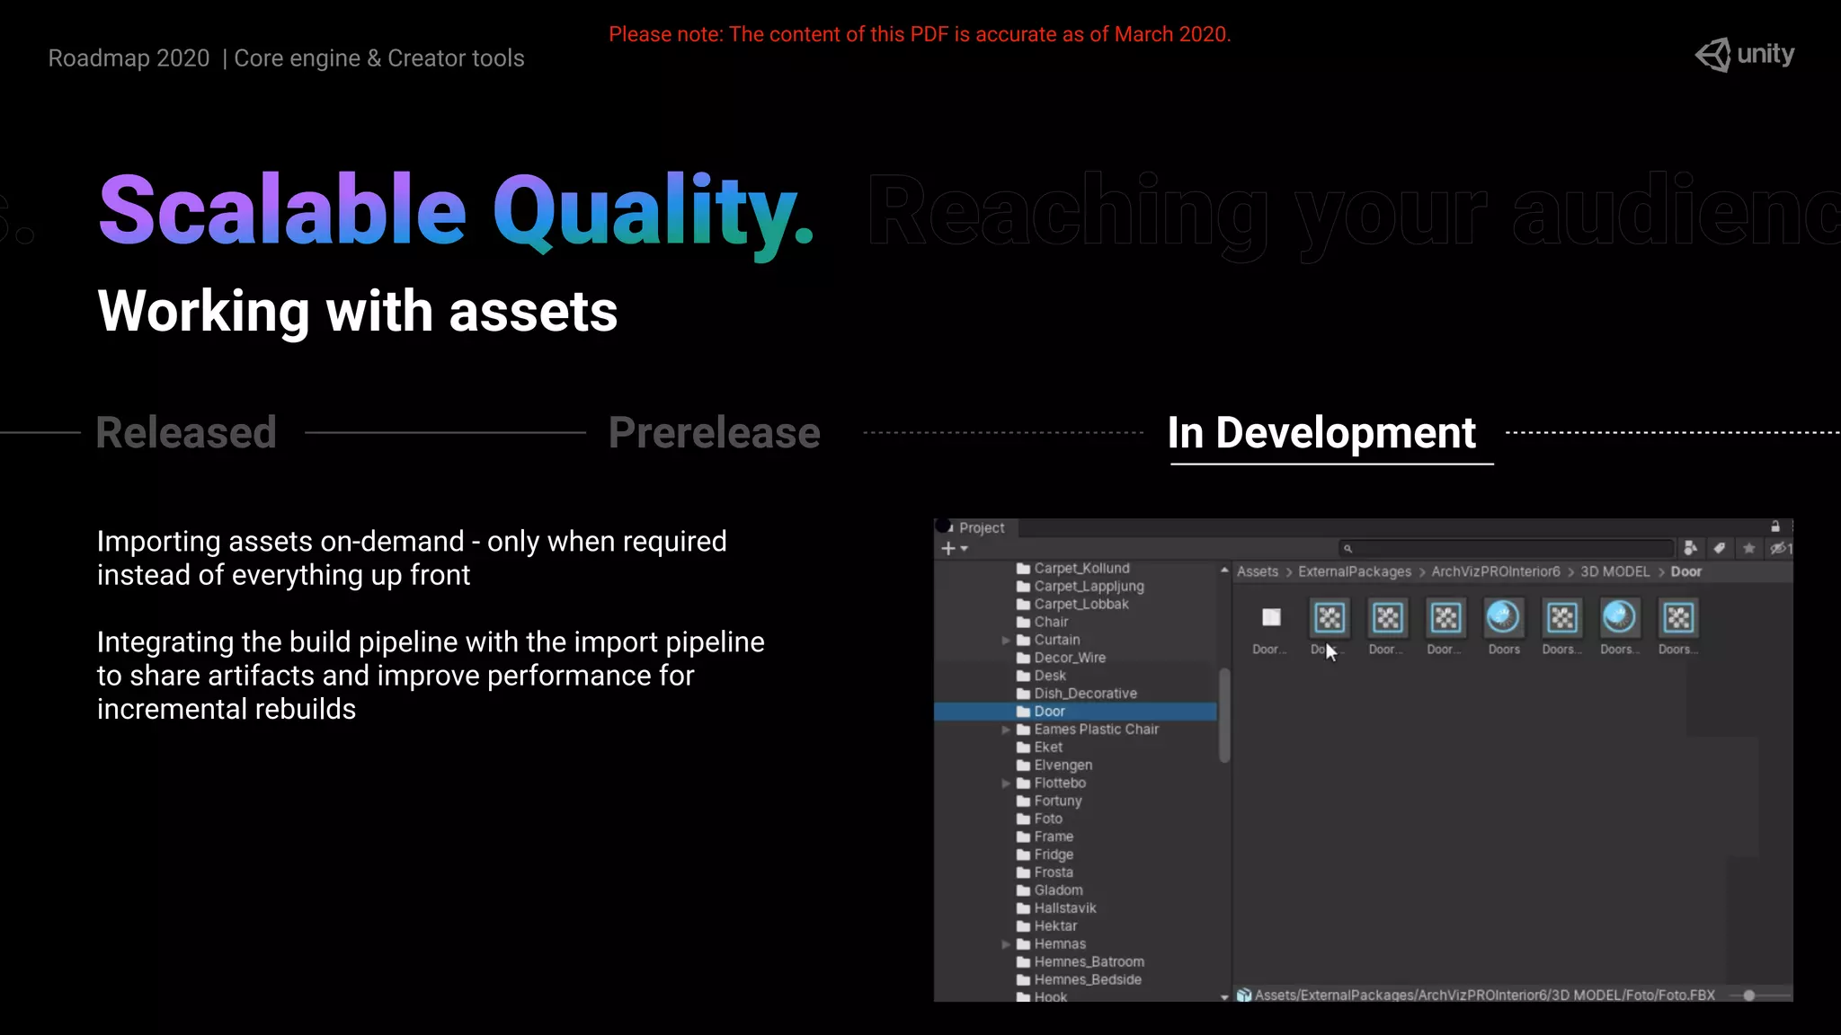Viewport: 1841px width, 1035px height.
Task: Click the tree scroll down arrow
Action: 1224,996
